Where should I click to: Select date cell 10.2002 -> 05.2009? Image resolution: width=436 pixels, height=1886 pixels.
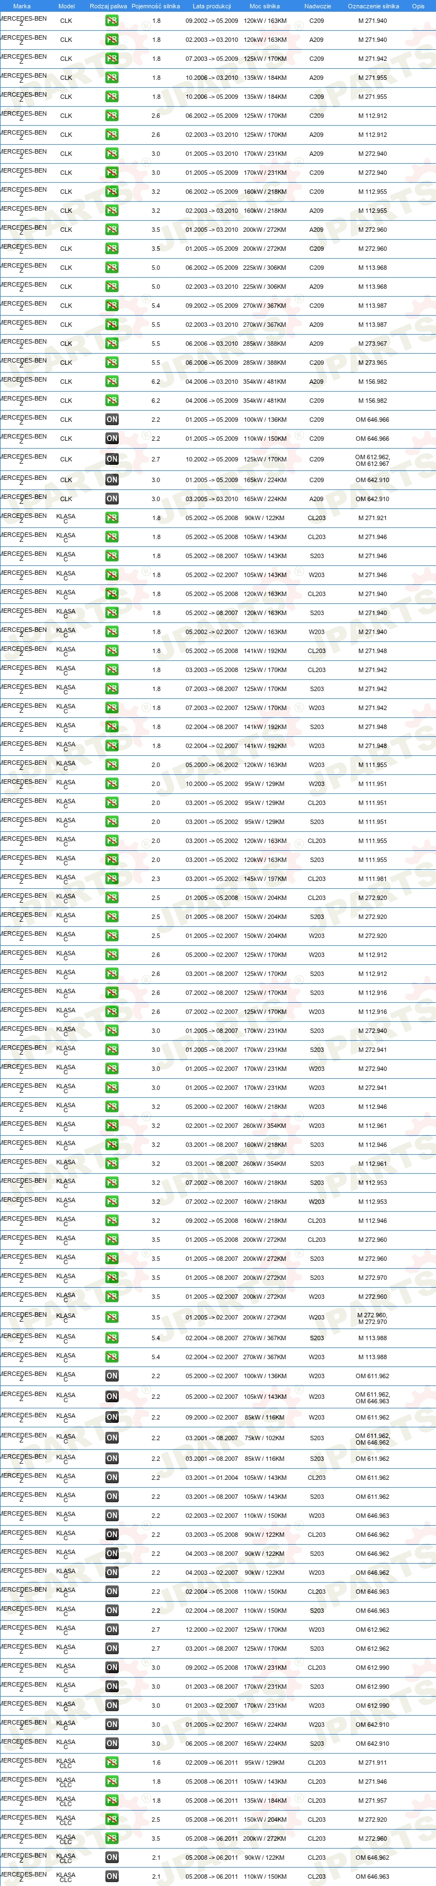point(212,459)
